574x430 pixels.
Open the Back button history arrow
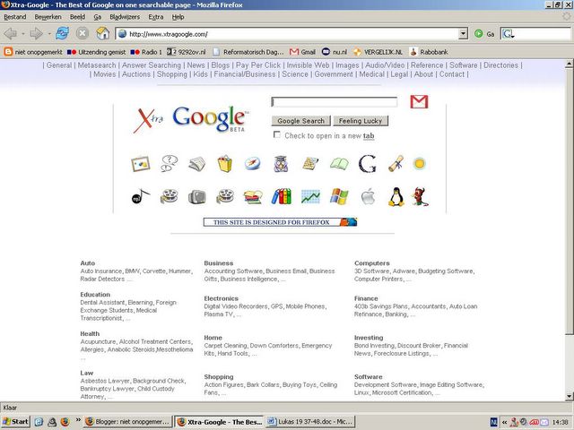point(23,34)
